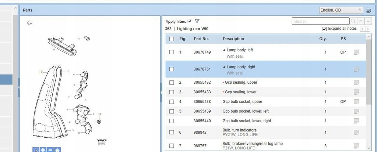
Task: Select 'Bulb, brake/reversing/rear fog lamp' text
Action: [x=253, y=144]
